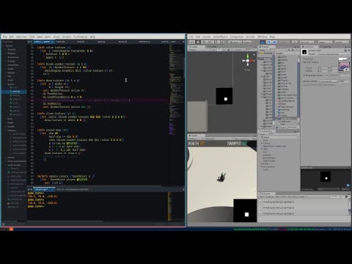Screen dimensions: 352x264
Task: Click the Collab button in Unity toolbar
Action: (283, 42)
